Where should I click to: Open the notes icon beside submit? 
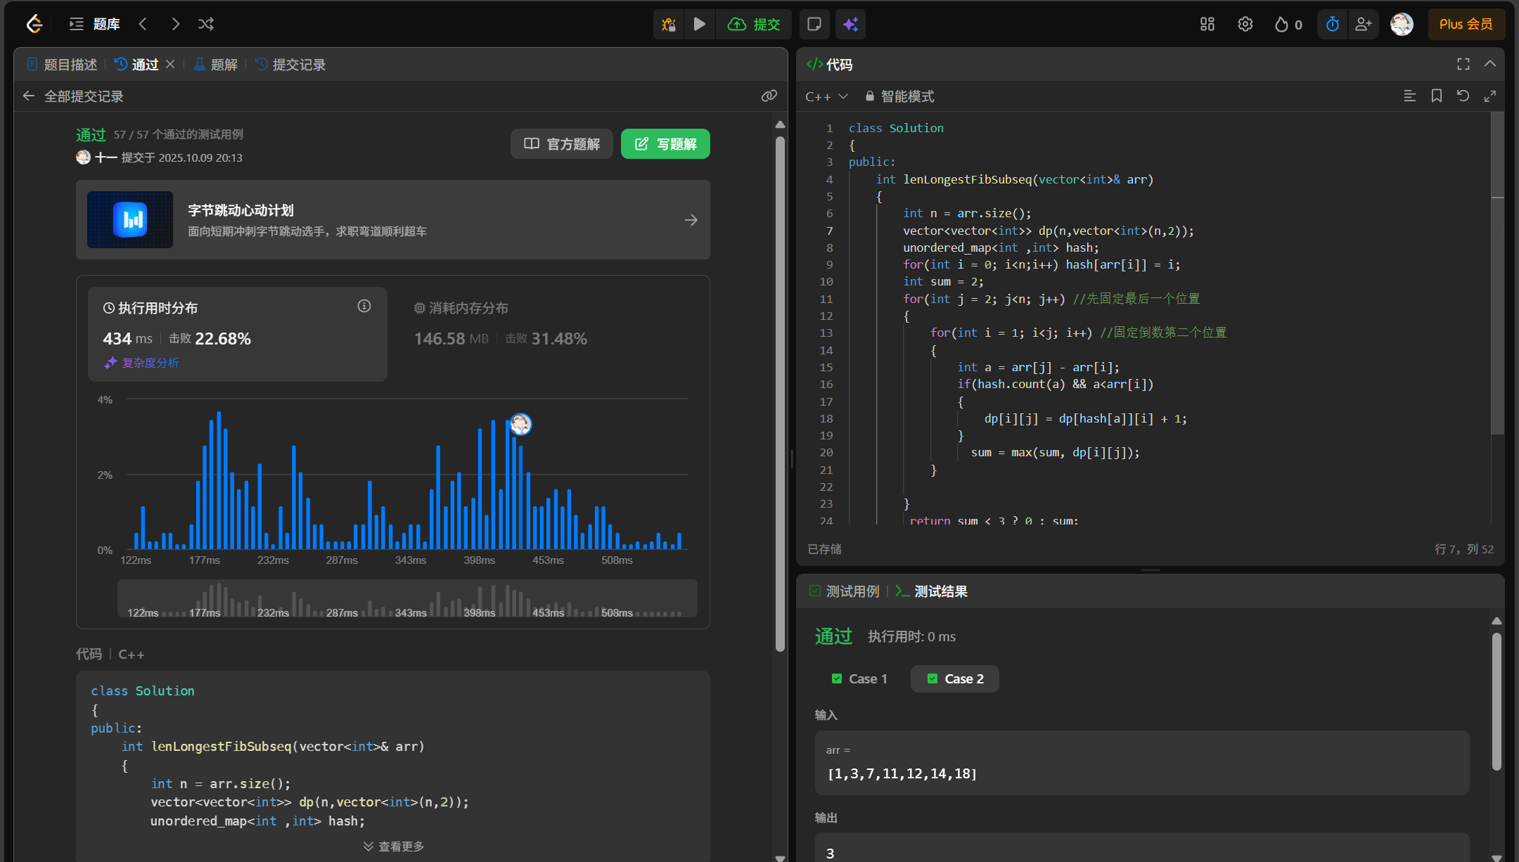click(x=814, y=25)
